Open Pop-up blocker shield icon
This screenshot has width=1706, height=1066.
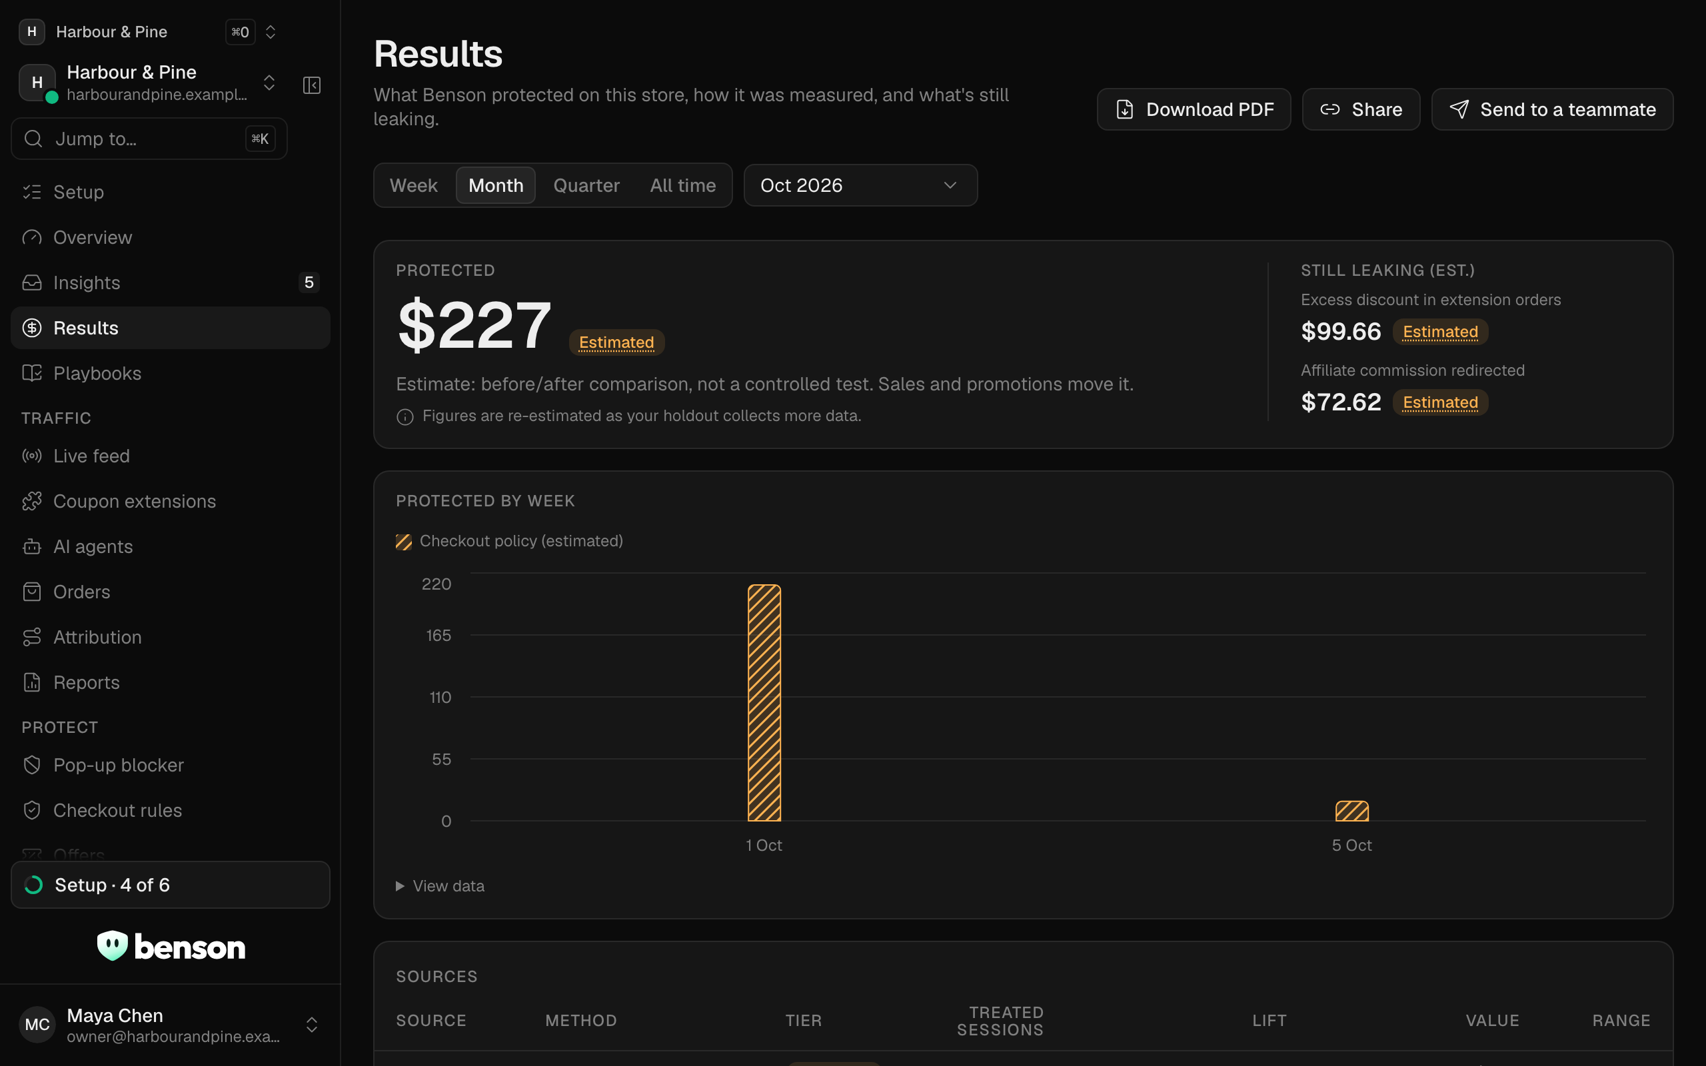pyautogui.click(x=32, y=765)
